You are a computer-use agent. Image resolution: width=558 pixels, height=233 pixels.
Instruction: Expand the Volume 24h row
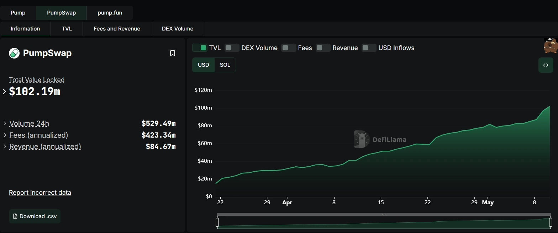5,123
